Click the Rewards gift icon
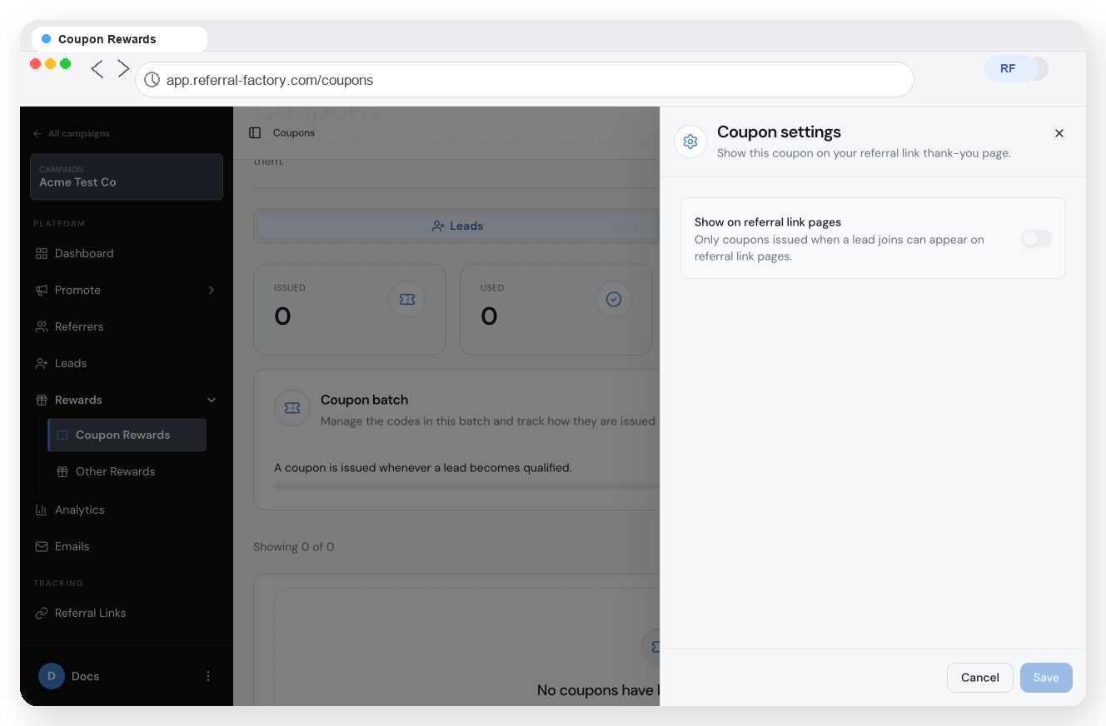This screenshot has width=1106, height=726. (42, 400)
